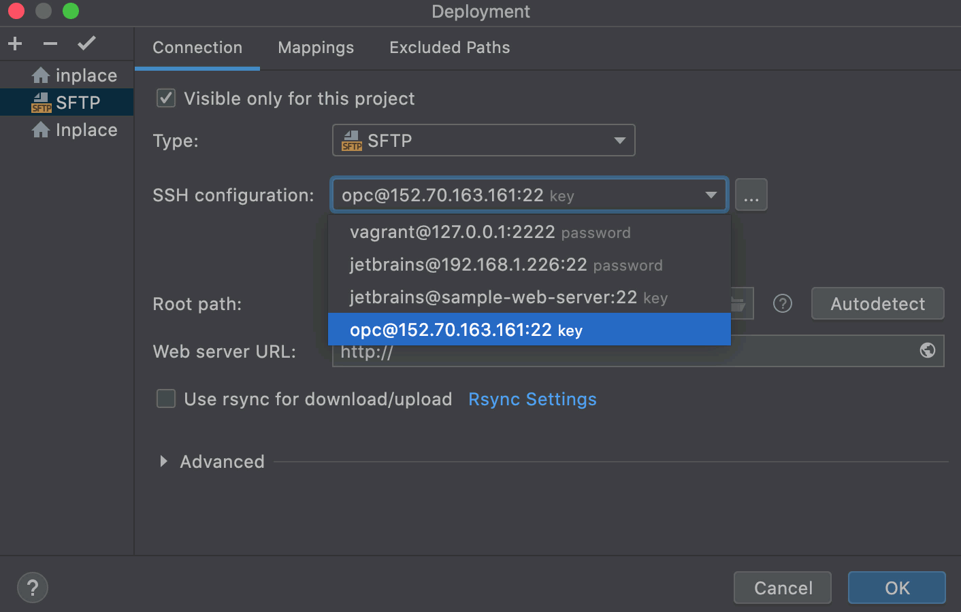
Task: Remove selected server with minus icon
Action: 50,44
